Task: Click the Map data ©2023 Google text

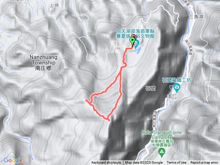Action: tap(144, 163)
